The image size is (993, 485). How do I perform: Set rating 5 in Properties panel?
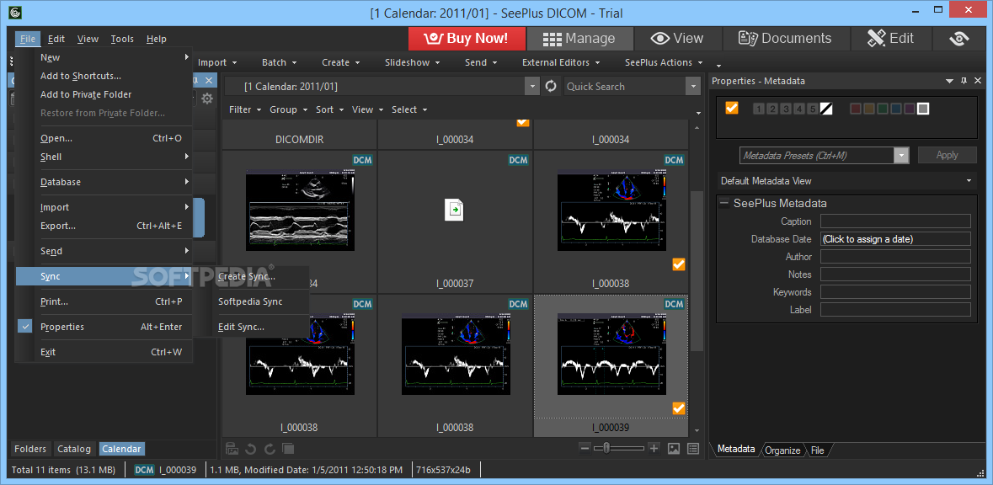coord(813,109)
